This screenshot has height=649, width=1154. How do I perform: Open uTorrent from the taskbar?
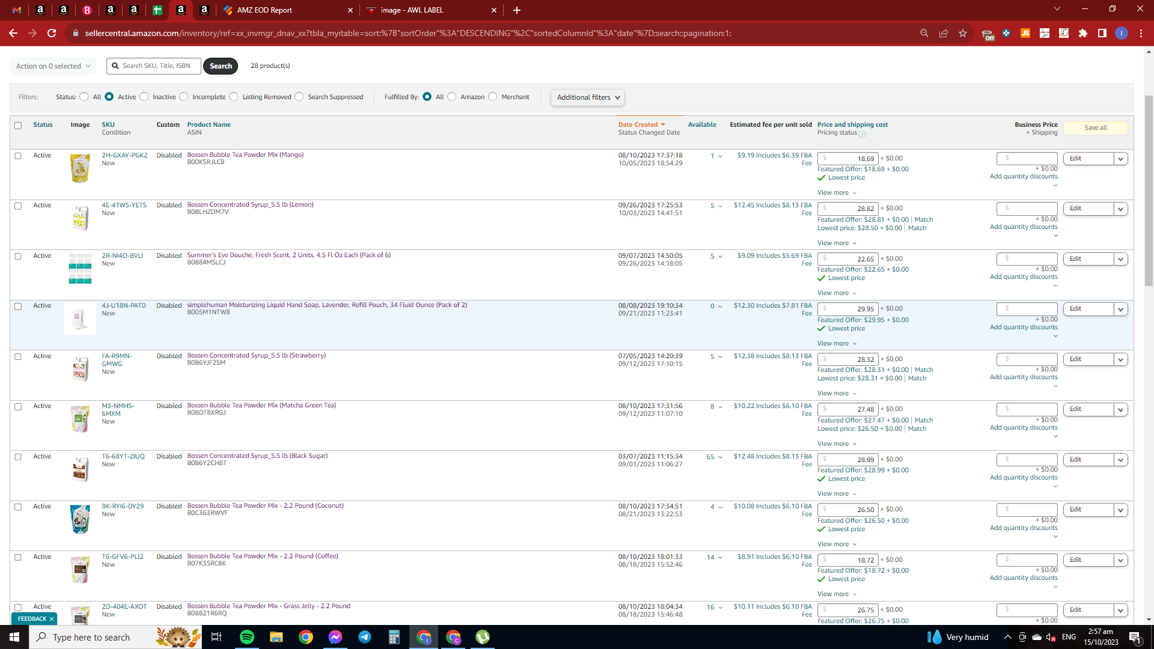pos(483,637)
